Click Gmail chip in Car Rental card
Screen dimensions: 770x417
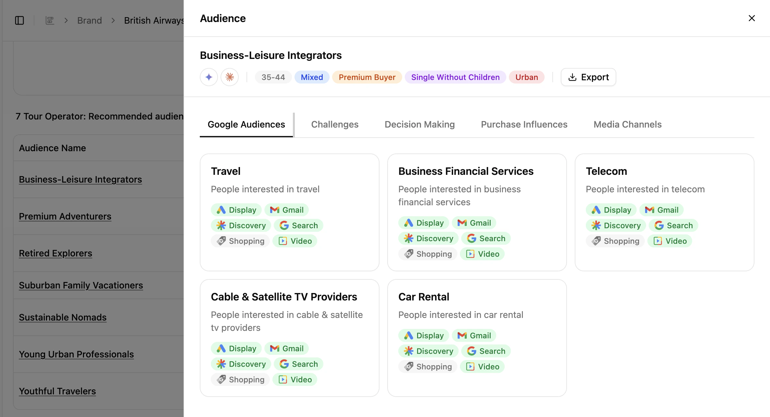[x=474, y=335]
